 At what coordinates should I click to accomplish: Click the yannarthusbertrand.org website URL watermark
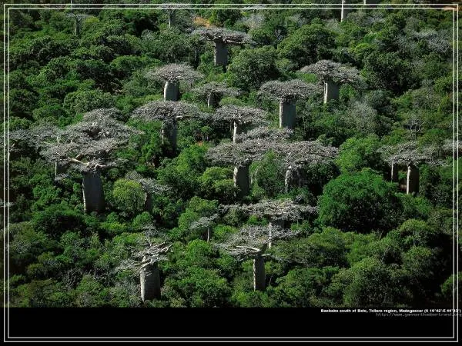coord(417,314)
